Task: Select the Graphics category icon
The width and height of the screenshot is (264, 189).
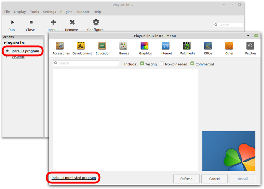Action: pos(145,46)
